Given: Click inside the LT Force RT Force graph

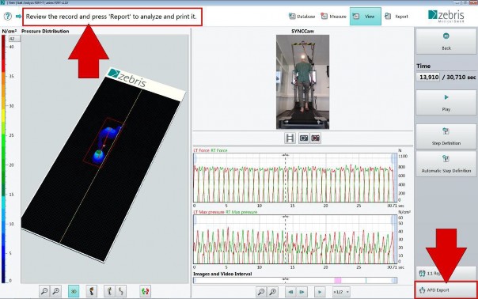Looking at the screenshot, I should click(x=295, y=178).
